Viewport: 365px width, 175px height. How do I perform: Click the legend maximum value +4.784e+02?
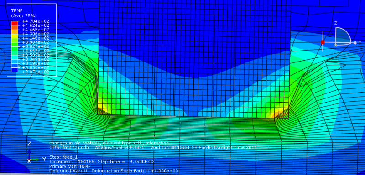coord(36,21)
